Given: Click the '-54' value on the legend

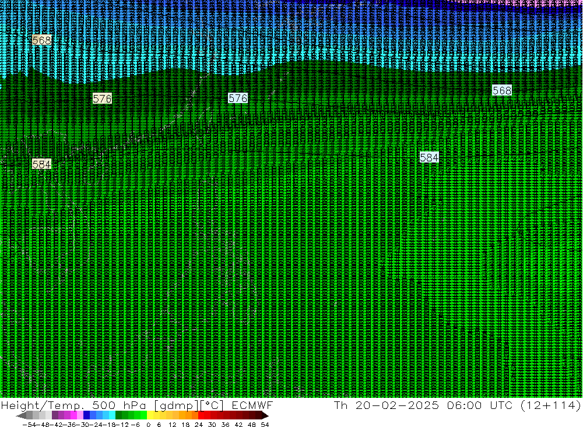Looking at the screenshot, I should (29, 425).
